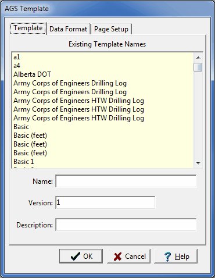Select the a1 template in the list
The height and width of the screenshot is (278, 215).
click(x=17, y=57)
